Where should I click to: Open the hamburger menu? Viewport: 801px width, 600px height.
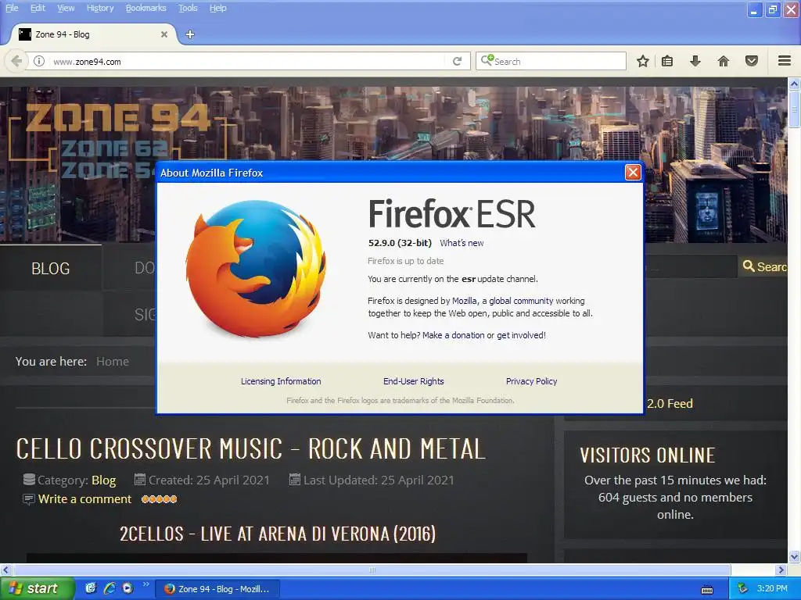click(x=785, y=61)
